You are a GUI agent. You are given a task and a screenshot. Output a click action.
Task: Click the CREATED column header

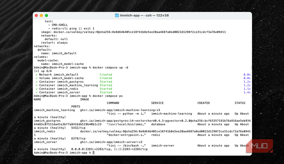203,103
